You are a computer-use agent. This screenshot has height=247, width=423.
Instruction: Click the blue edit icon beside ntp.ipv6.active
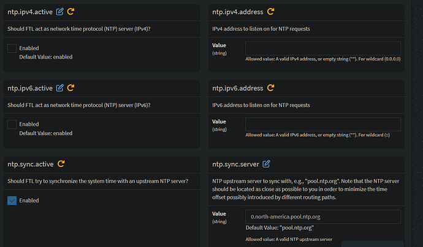coord(59,88)
